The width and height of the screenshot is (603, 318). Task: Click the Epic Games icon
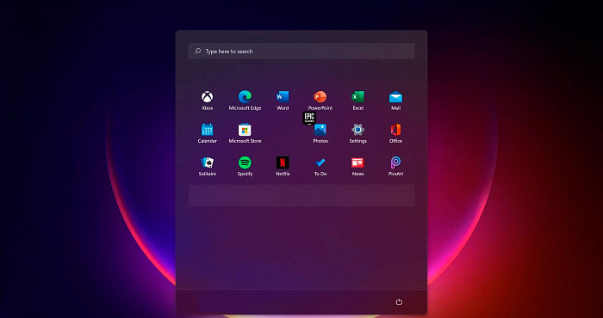click(309, 118)
